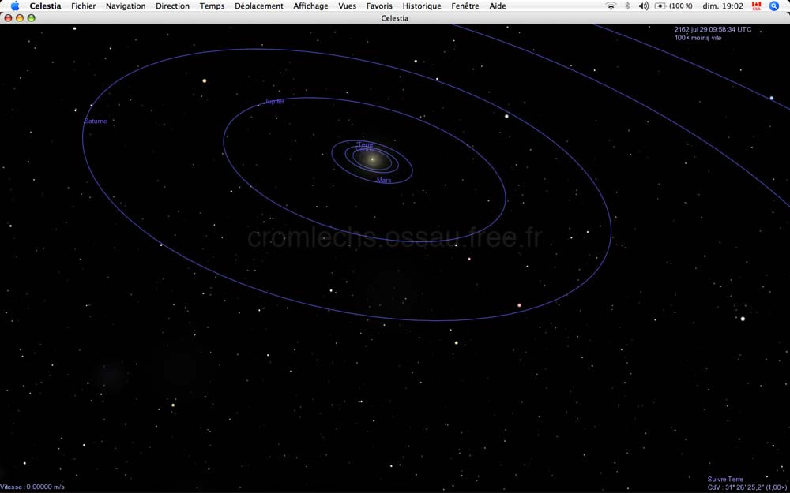The height and width of the screenshot is (493, 790).
Task: Open the Affichage menu
Action: click(310, 6)
